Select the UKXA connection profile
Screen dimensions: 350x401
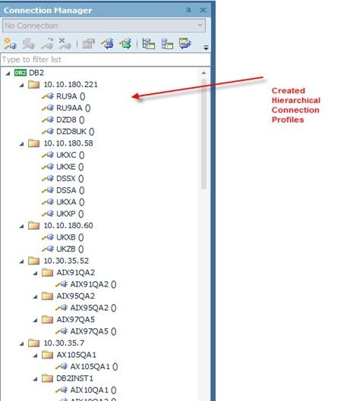70,202
